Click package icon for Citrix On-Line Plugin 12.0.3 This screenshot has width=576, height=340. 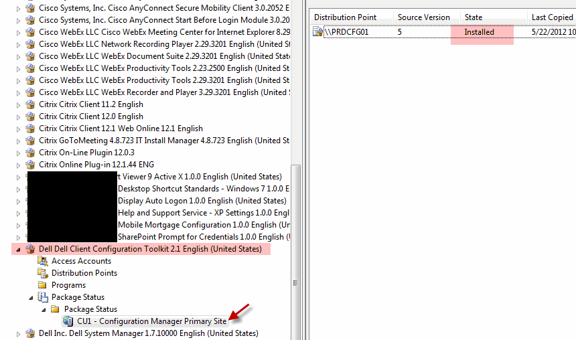[x=30, y=153]
